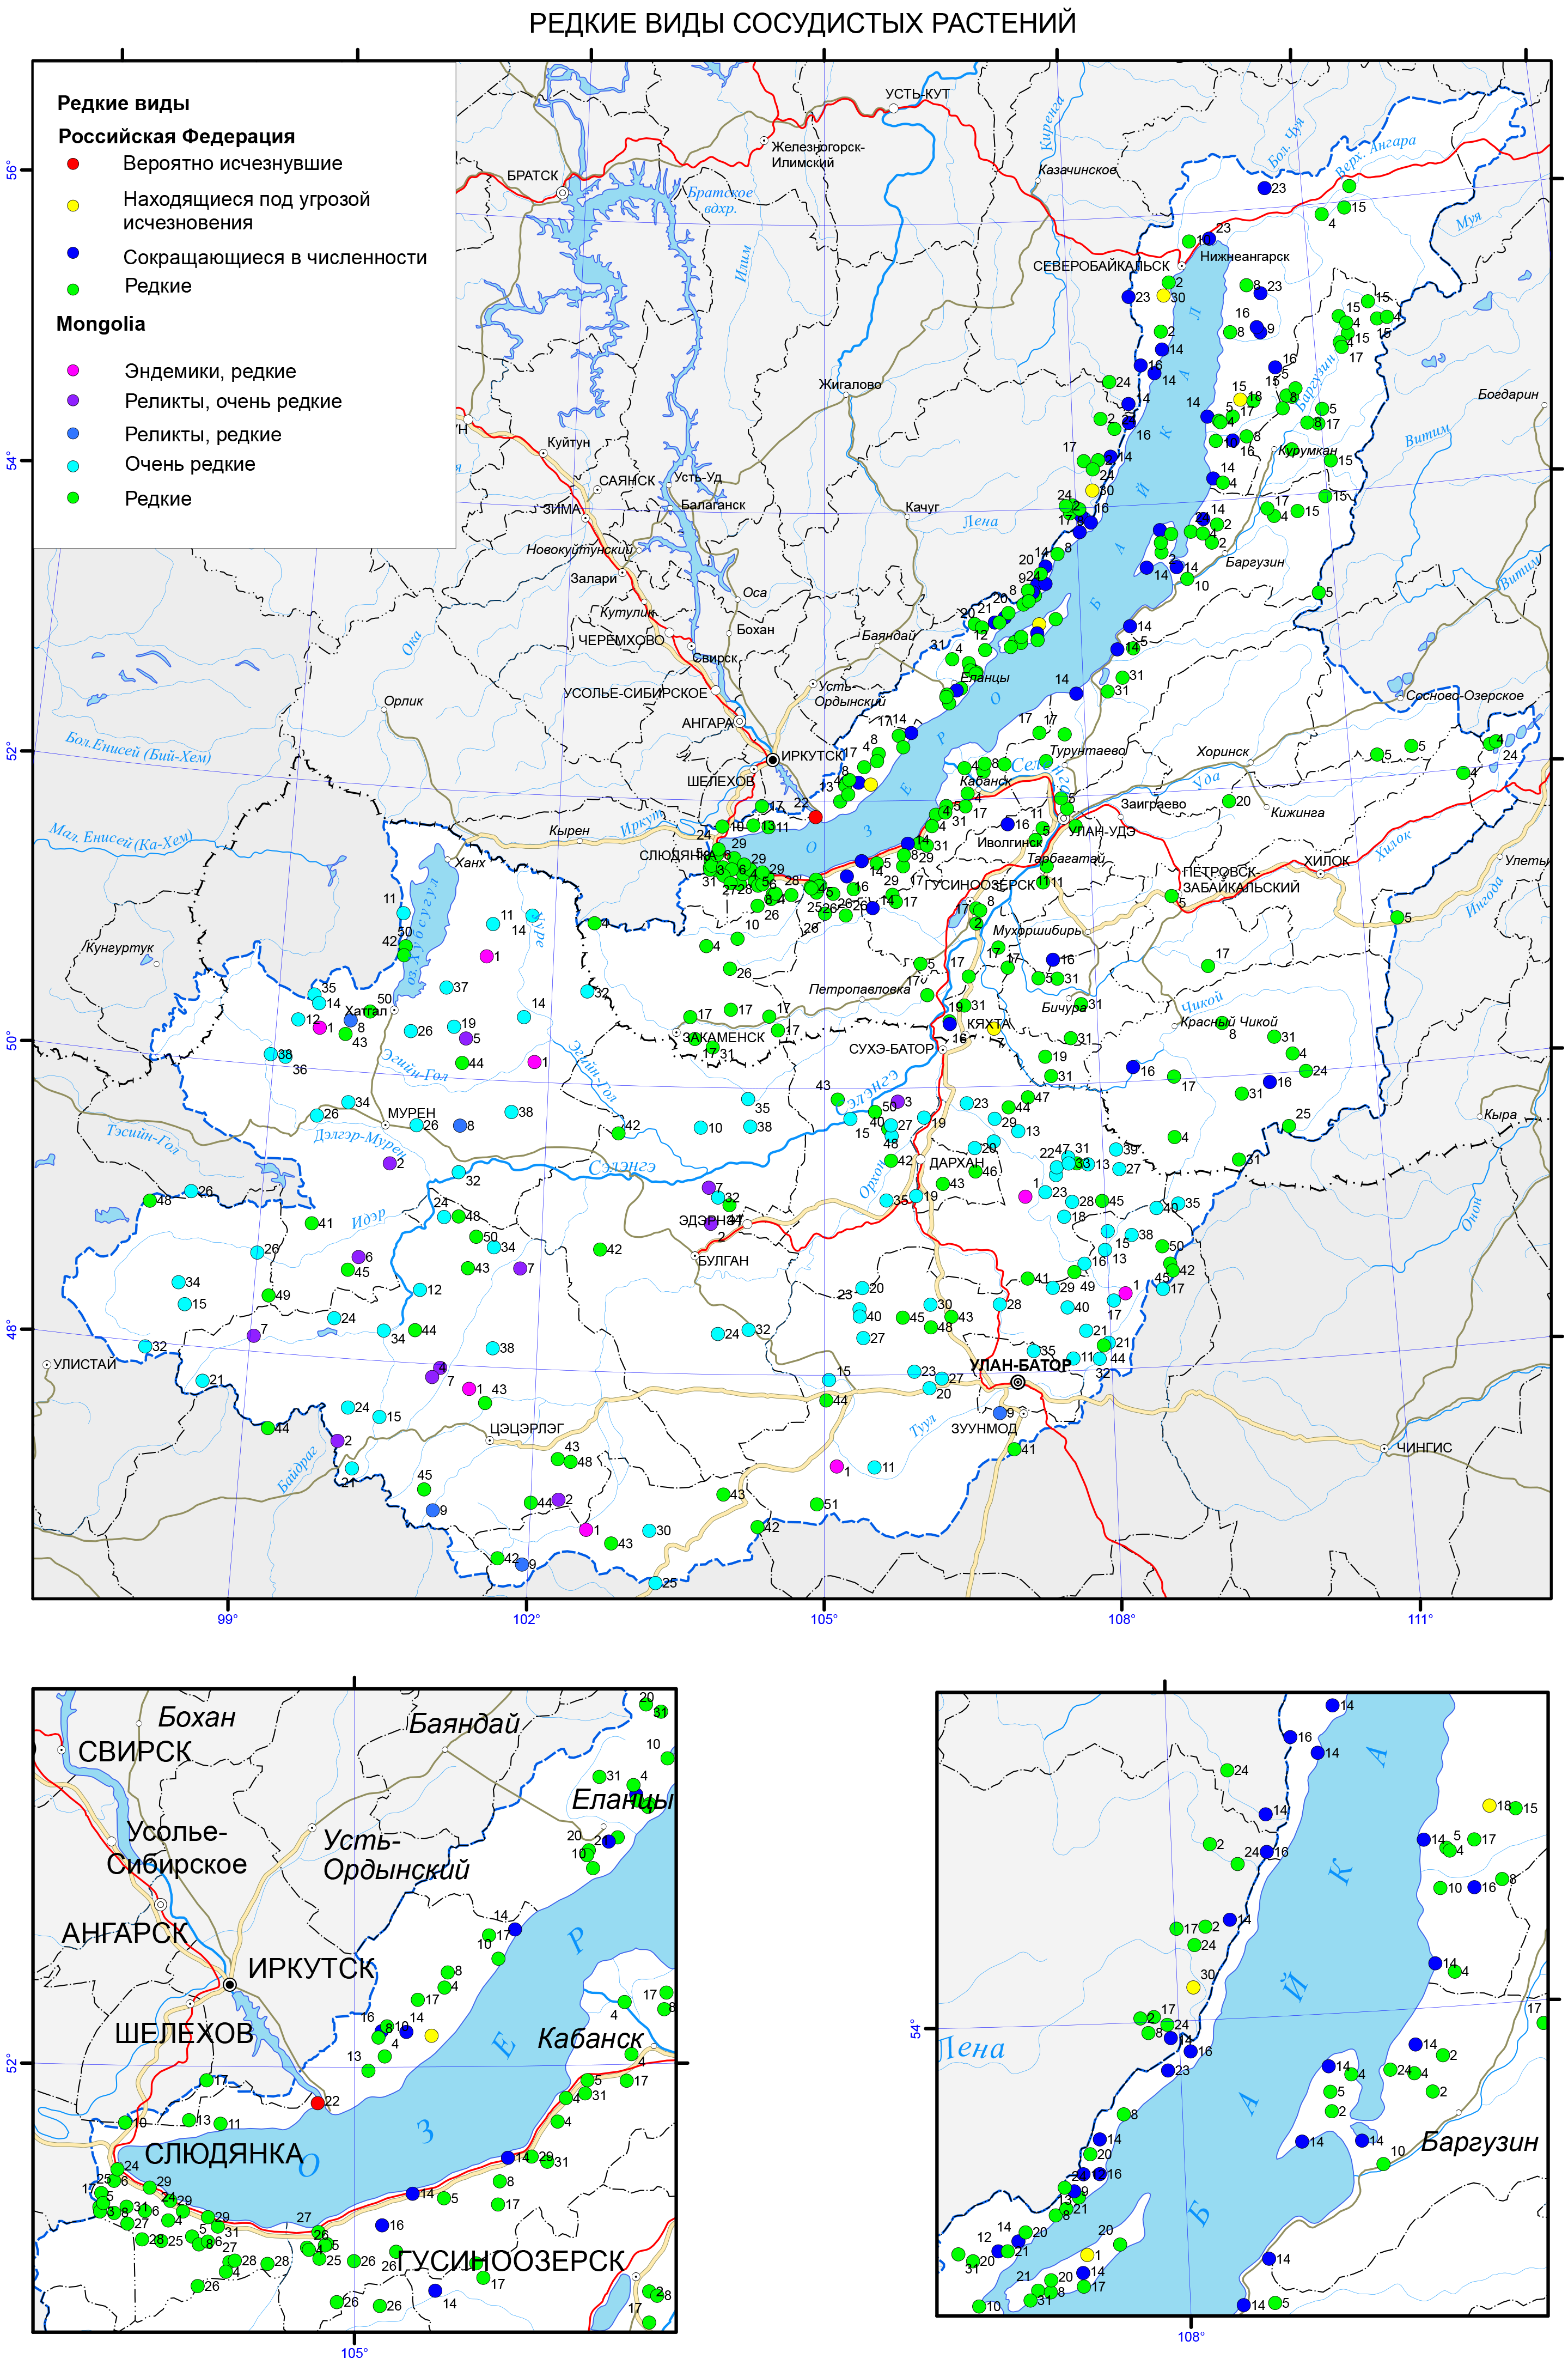Click the magenta 'Эндемики, редкие' legend dot

click(72, 370)
